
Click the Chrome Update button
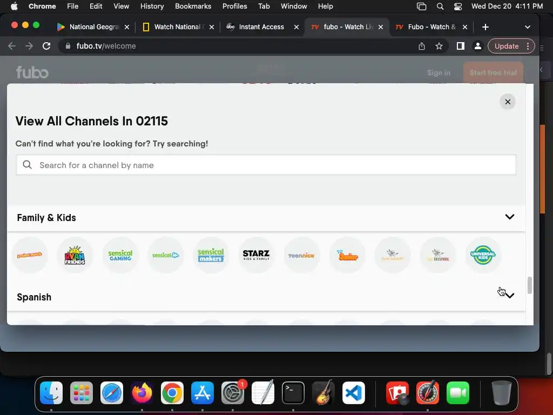[x=507, y=46]
